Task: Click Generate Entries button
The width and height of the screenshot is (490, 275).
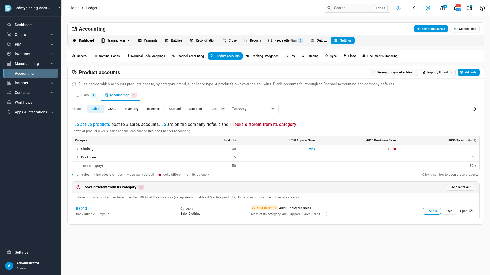Action: click(x=431, y=29)
